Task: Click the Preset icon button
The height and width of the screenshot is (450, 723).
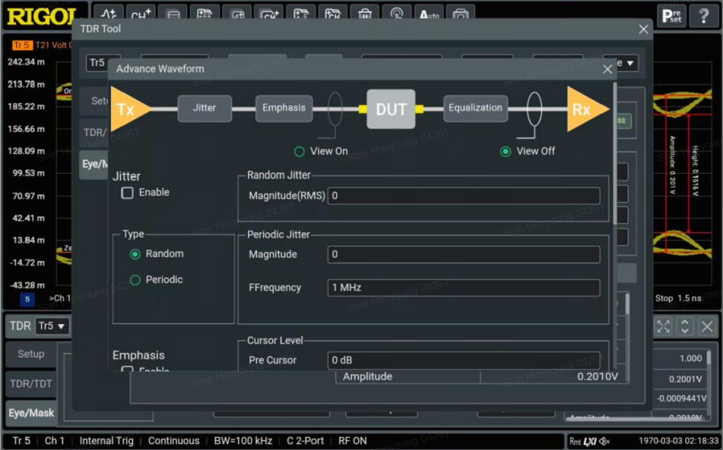Action: (x=671, y=16)
